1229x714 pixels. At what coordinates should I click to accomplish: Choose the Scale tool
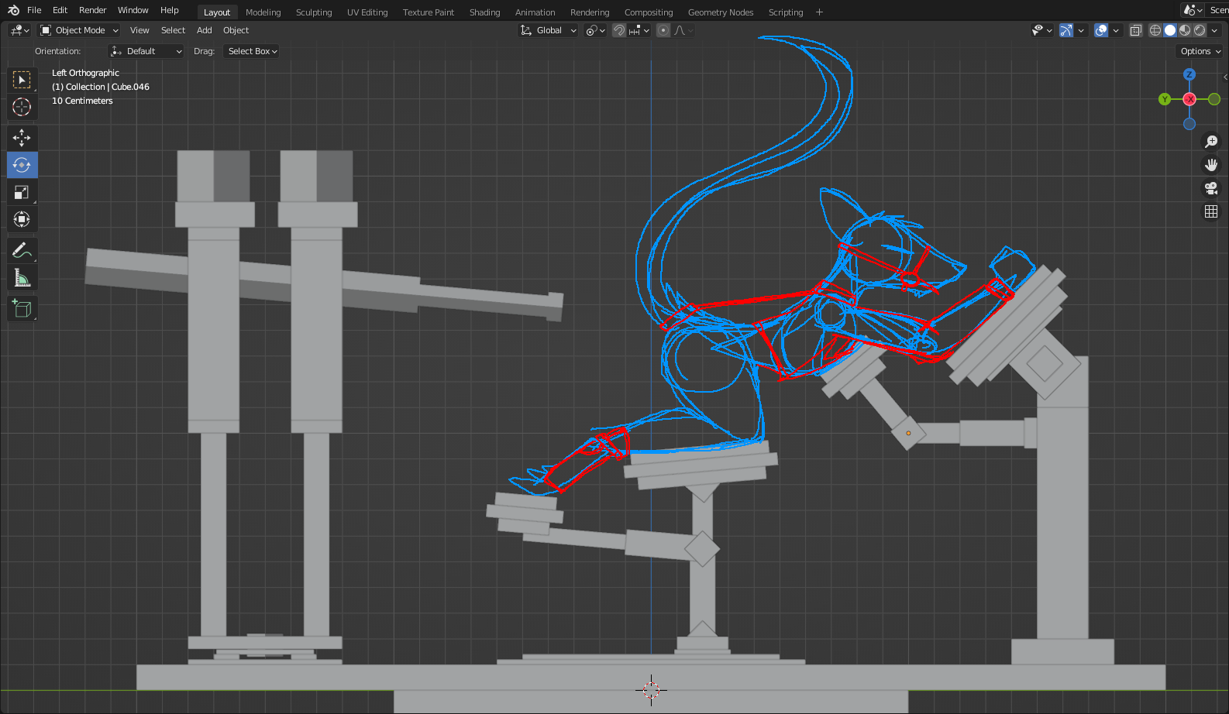(x=22, y=192)
